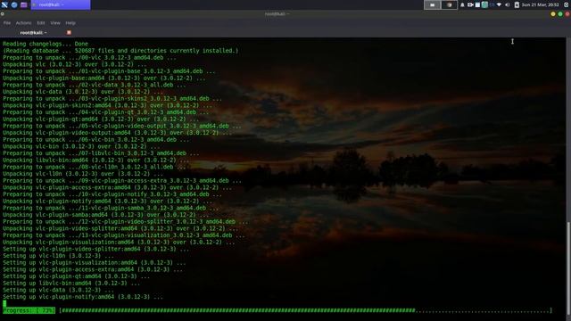Click 'Setting up vlc-plugin-notify:amd64' line
The width and height of the screenshot is (571, 321).
point(83,297)
